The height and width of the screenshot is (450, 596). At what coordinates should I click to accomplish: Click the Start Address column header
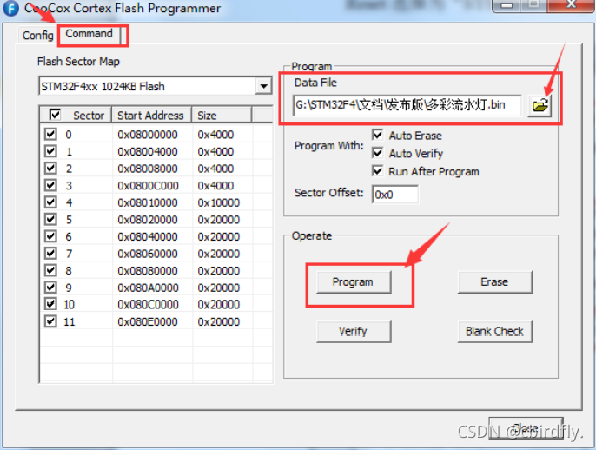pyautogui.click(x=152, y=116)
